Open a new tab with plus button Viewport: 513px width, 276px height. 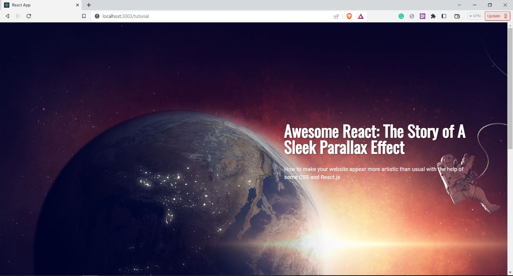click(89, 5)
